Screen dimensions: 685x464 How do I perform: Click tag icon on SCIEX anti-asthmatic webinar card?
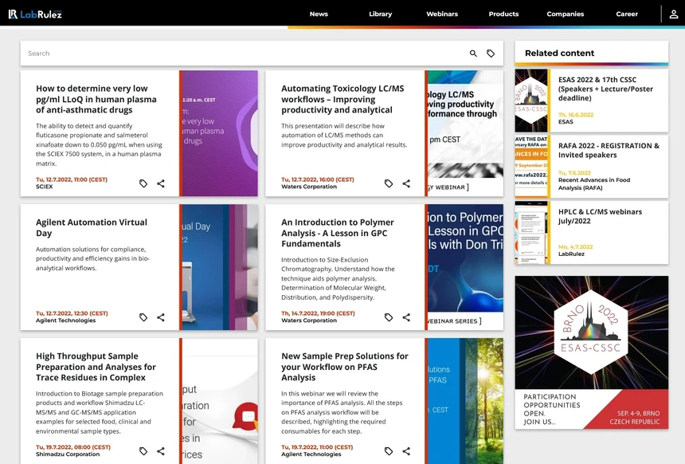point(143,183)
